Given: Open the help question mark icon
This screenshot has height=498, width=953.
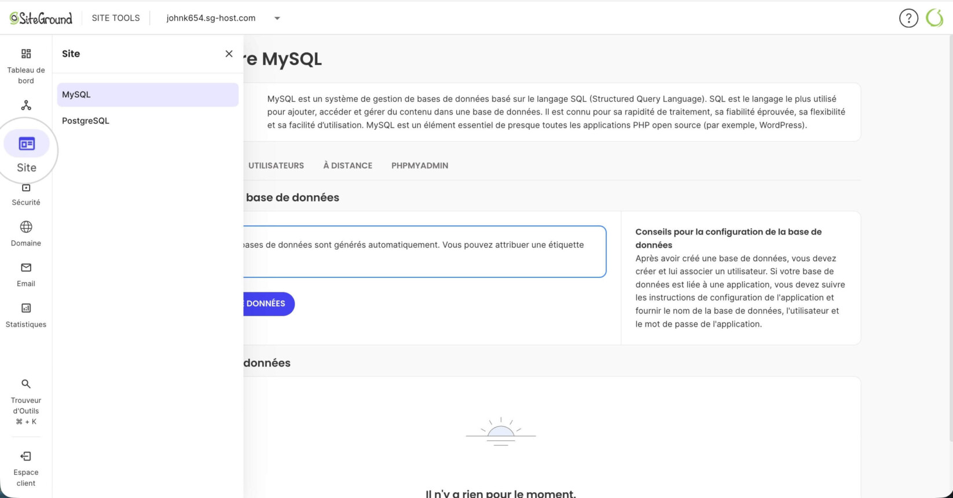Looking at the screenshot, I should tap(908, 18).
